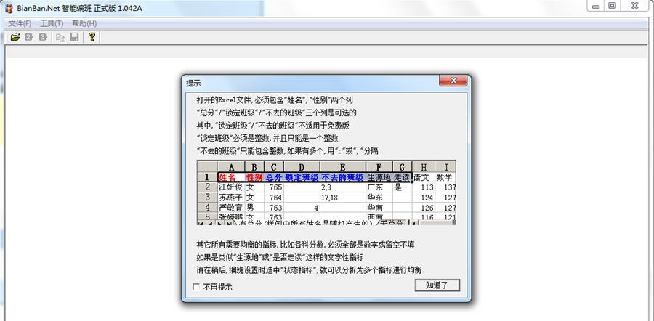
Task: Click the 姓名 header cell in sample table
Action: [231, 177]
